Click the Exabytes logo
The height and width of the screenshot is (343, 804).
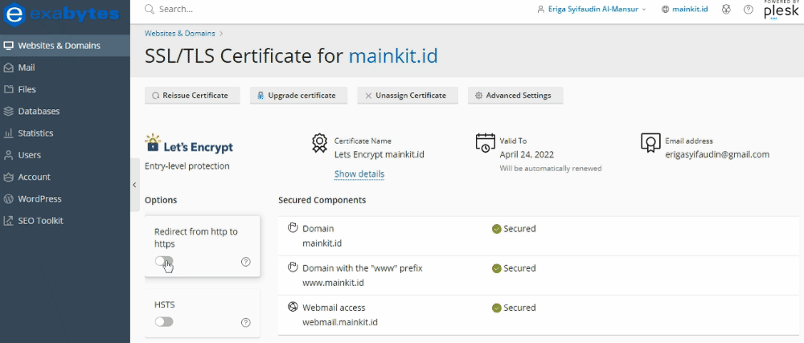point(61,14)
